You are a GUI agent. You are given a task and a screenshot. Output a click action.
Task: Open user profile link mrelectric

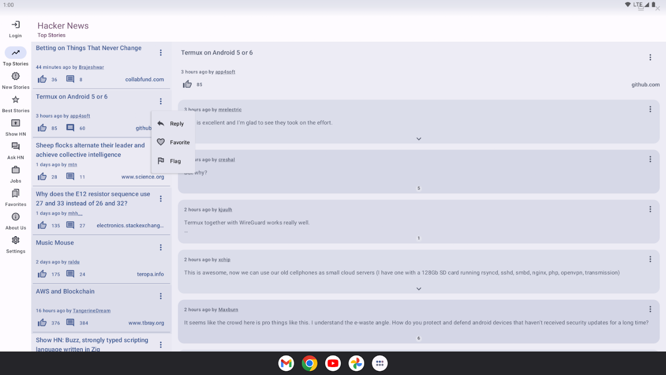click(x=230, y=110)
